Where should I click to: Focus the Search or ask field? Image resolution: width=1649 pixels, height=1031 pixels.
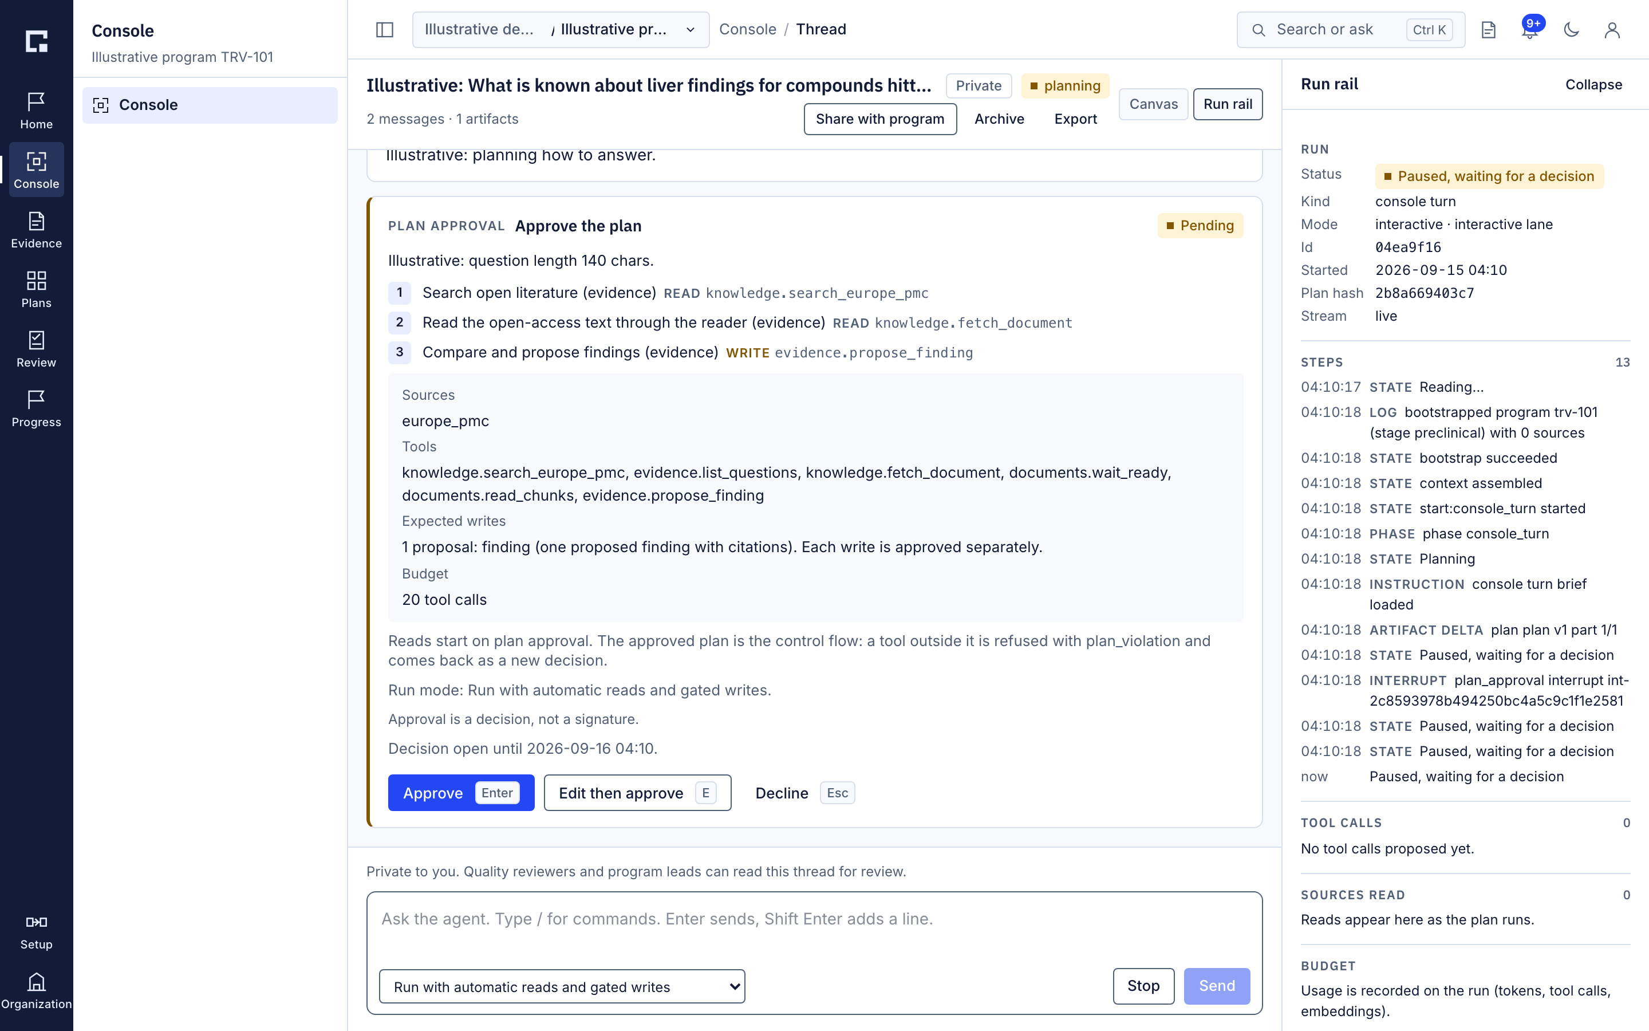1351,29
